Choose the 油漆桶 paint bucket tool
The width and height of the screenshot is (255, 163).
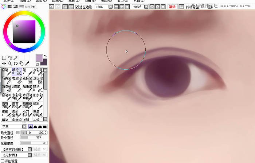click(6, 89)
